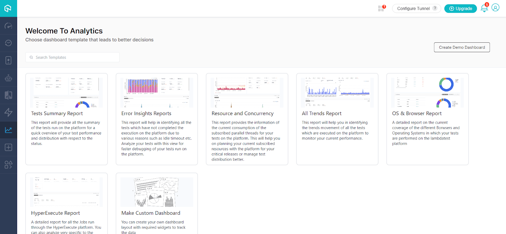Select the All Trends Report title
Screen dimensions: 506x234
click(x=322, y=114)
